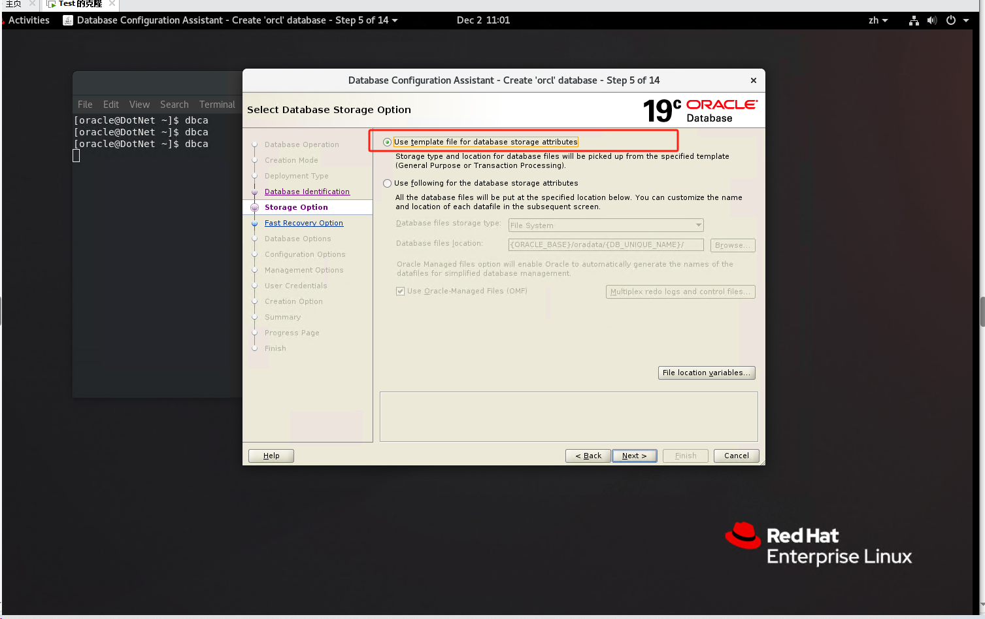
Task: Expand the system menu arrow
Action: point(966,20)
